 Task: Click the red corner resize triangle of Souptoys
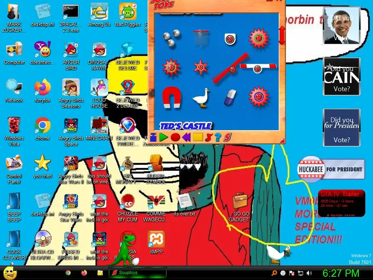tap(282, 140)
